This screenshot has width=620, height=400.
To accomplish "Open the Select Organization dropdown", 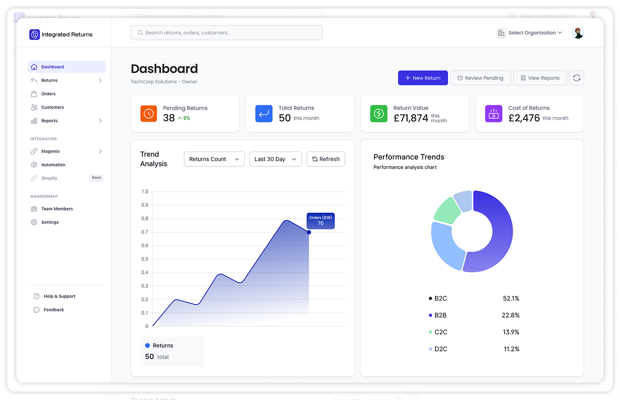I will coord(529,33).
